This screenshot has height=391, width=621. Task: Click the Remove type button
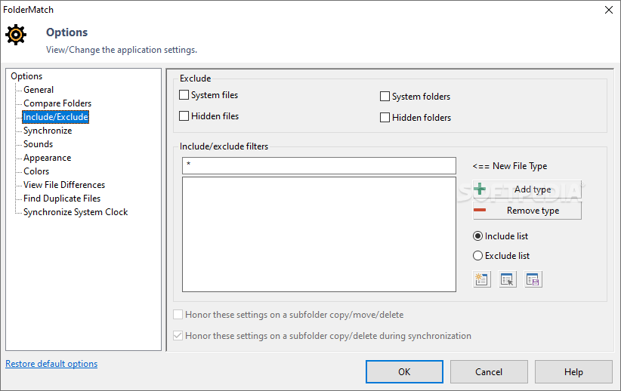(x=527, y=211)
